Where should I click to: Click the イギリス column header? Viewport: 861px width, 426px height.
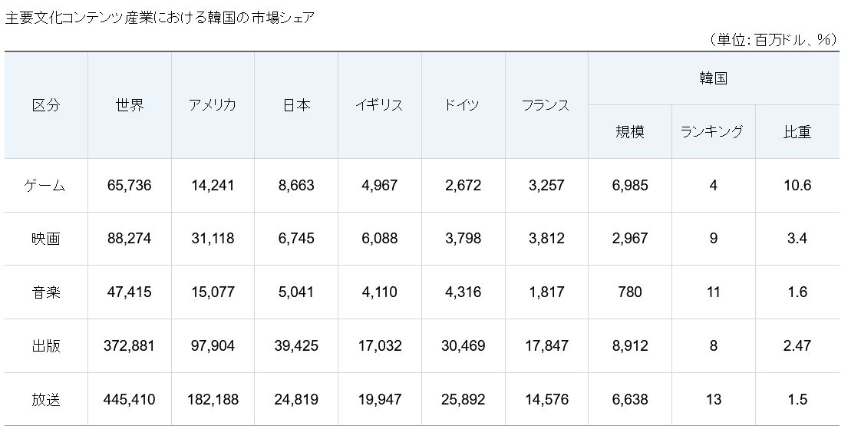tap(379, 105)
